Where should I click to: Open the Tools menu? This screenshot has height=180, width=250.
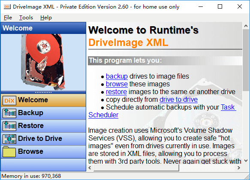click(x=26, y=18)
